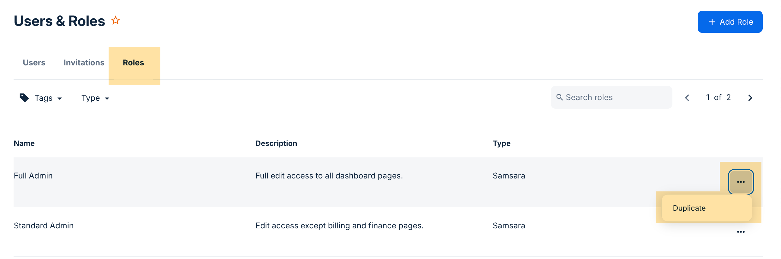This screenshot has width=781, height=259.
Task: Open more options for Standard Admin
Action: coord(741,232)
